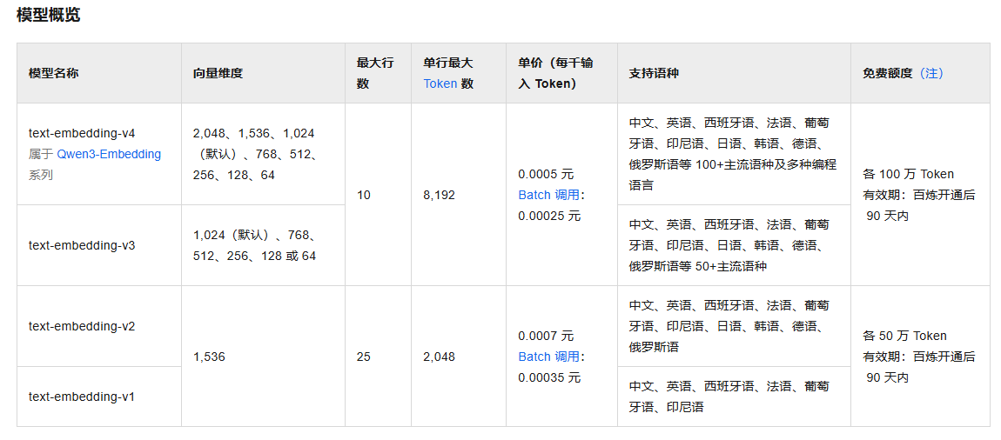
Task: Click the 各 50 万 Token quota text
Action: pyautogui.click(x=904, y=336)
